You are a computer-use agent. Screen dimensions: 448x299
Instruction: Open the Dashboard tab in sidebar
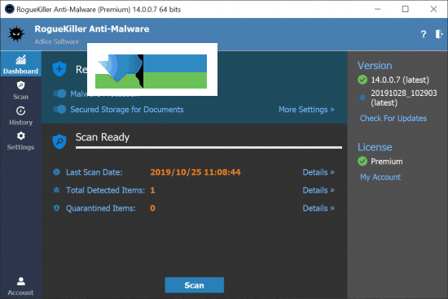20,64
